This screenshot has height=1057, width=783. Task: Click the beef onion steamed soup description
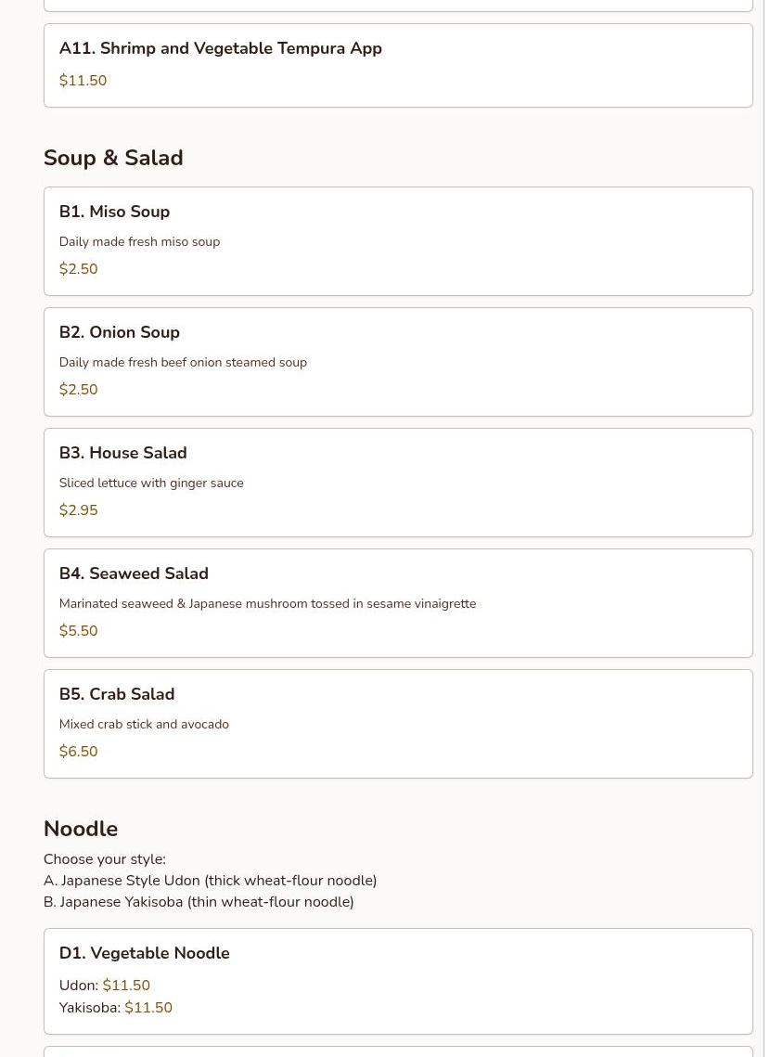[x=183, y=362]
